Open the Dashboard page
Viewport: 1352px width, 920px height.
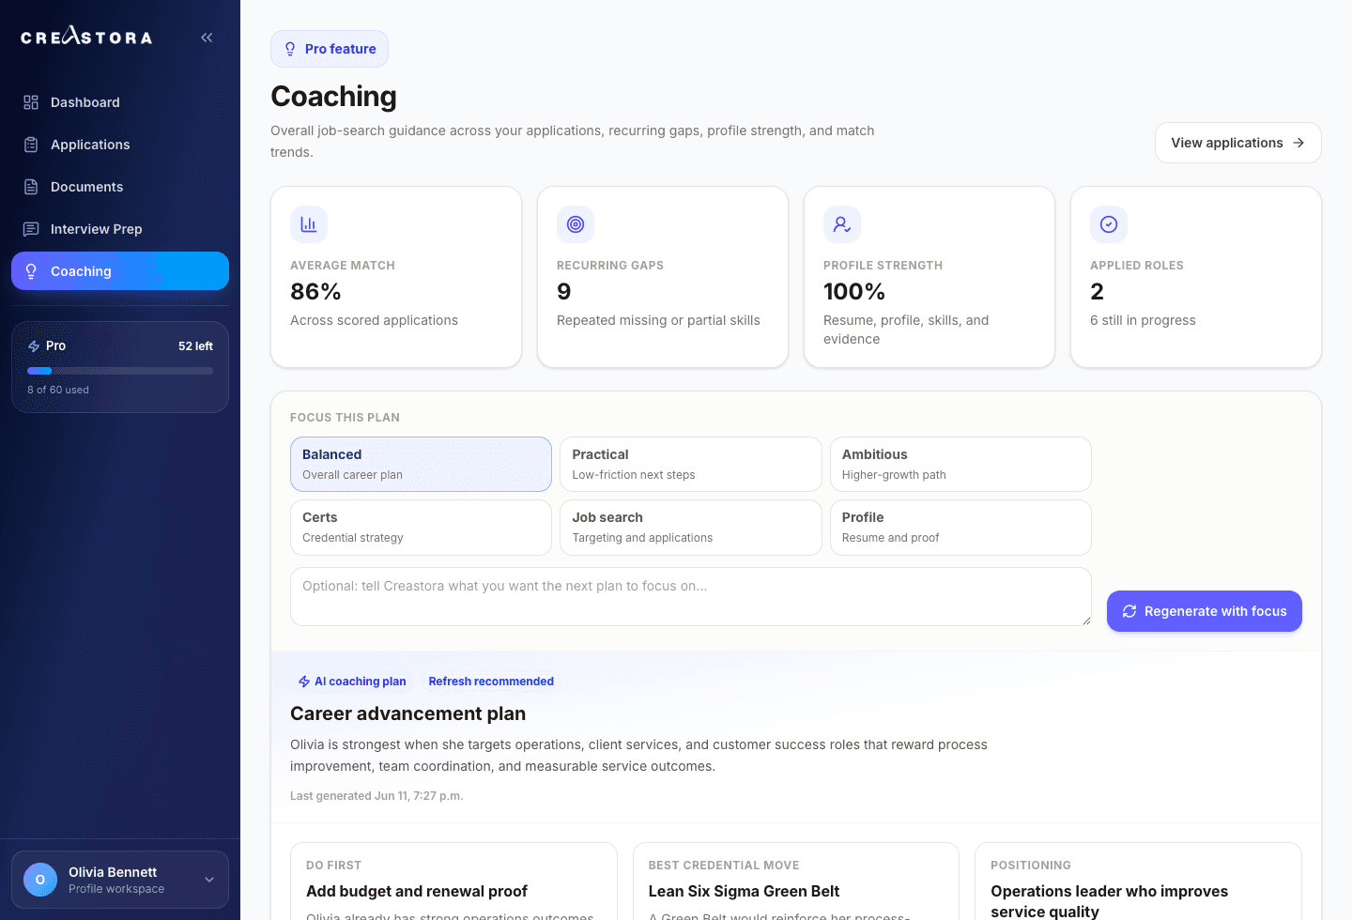tap(120, 102)
